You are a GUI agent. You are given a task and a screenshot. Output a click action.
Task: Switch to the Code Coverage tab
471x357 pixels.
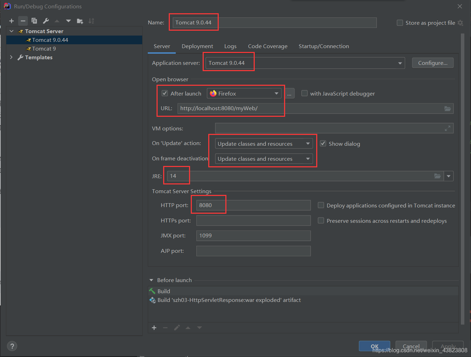pyautogui.click(x=268, y=46)
